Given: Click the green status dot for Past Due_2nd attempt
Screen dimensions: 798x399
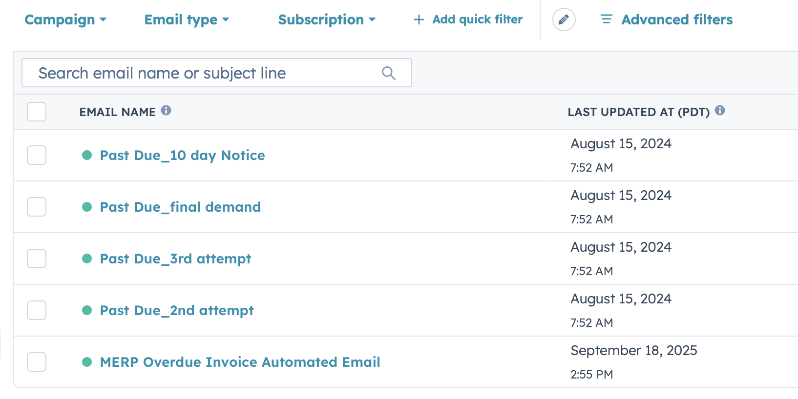Looking at the screenshot, I should pyautogui.click(x=87, y=310).
